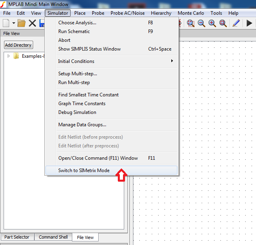Click the new schematic file icon
This screenshot has height=245, width=256.
[x=6, y=23]
